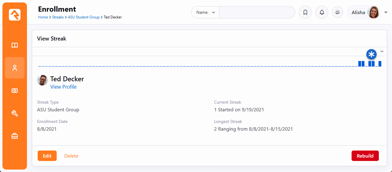
Task: Expand the View Streak panel chevron
Action: [382, 51]
